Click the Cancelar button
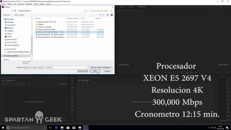The height and width of the screenshot is (130, 231). pyautogui.click(x=107, y=71)
